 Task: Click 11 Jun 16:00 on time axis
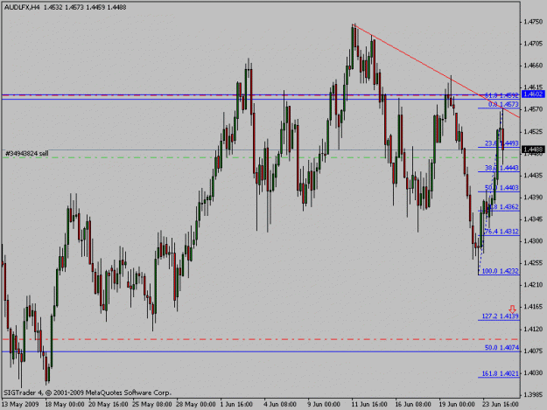pos(369,405)
